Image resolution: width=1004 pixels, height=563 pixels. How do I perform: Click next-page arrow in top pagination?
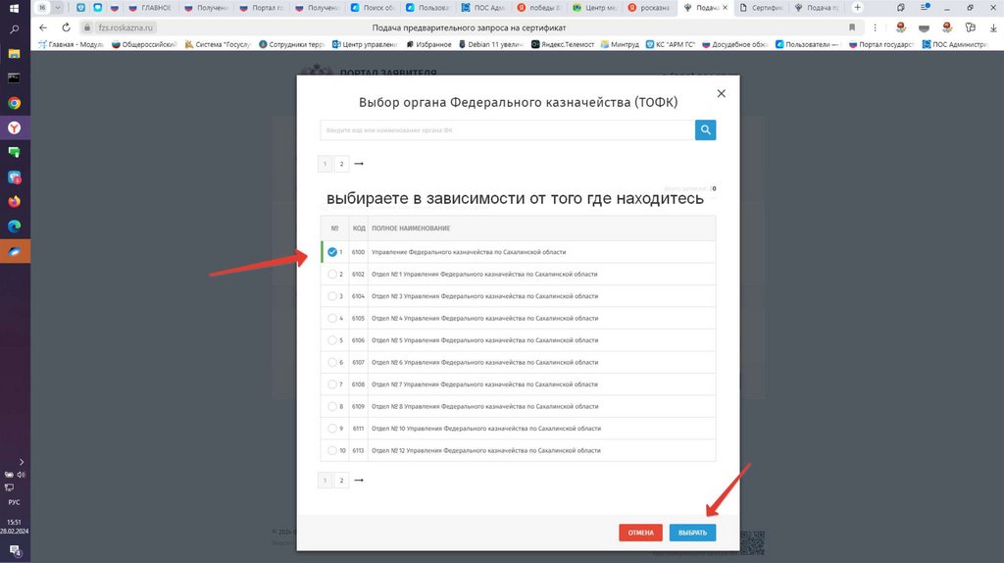359,164
